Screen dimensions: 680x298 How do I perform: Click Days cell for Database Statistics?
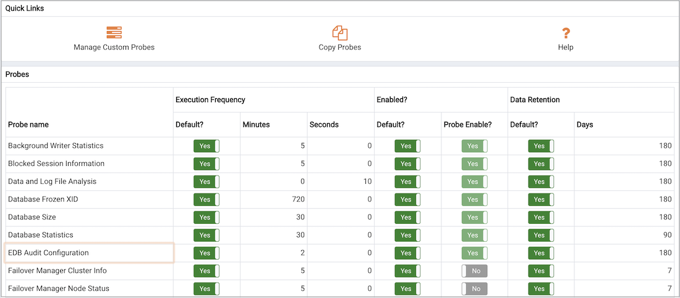click(x=624, y=235)
